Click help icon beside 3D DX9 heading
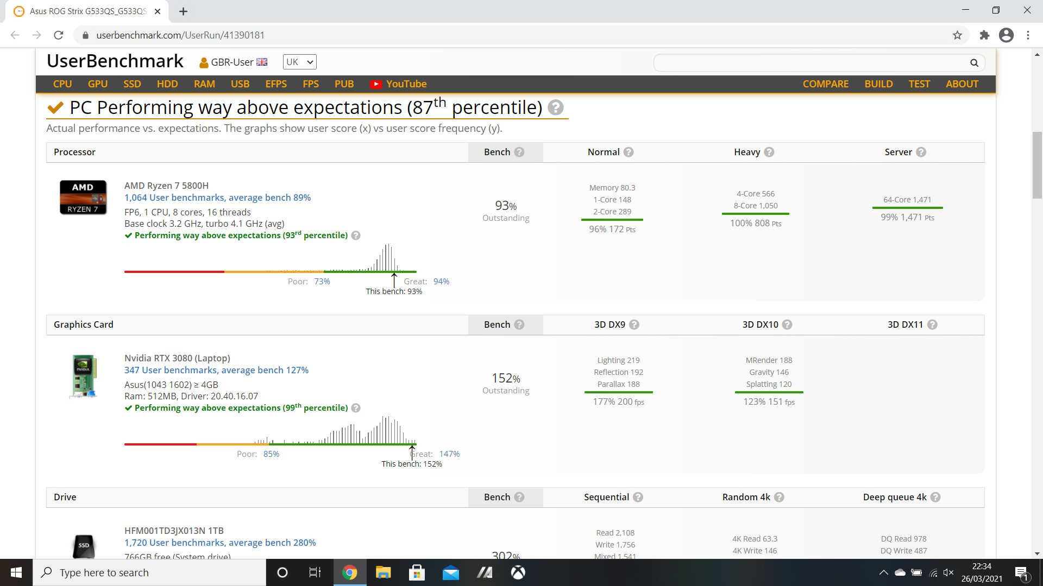The height and width of the screenshot is (586, 1043). pyautogui.click(x=634, y=324)
